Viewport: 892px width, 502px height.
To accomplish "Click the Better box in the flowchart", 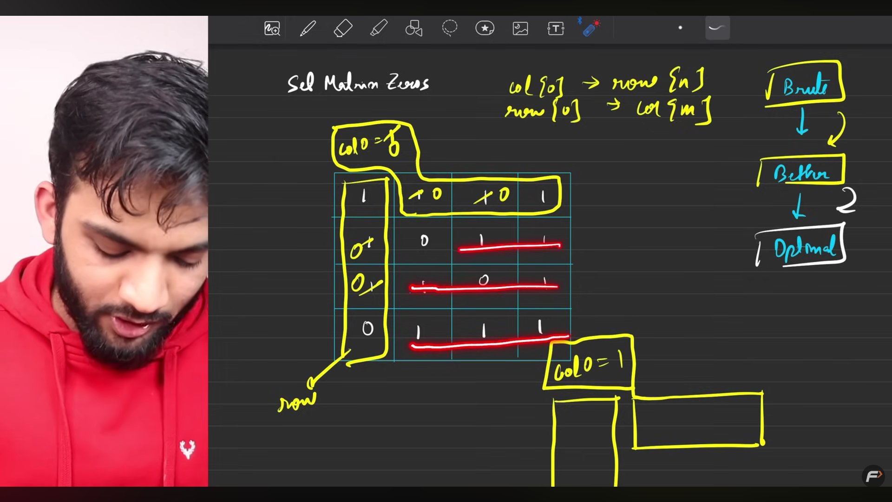I will coord(801,173).
